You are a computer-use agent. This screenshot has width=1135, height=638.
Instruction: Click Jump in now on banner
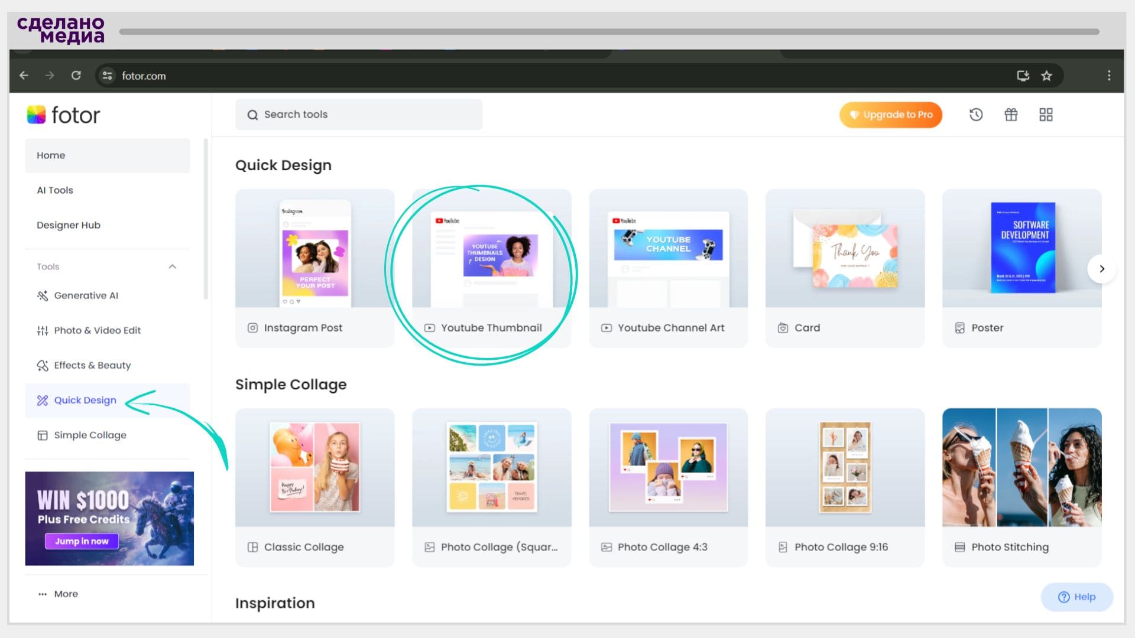coord(82,541)
